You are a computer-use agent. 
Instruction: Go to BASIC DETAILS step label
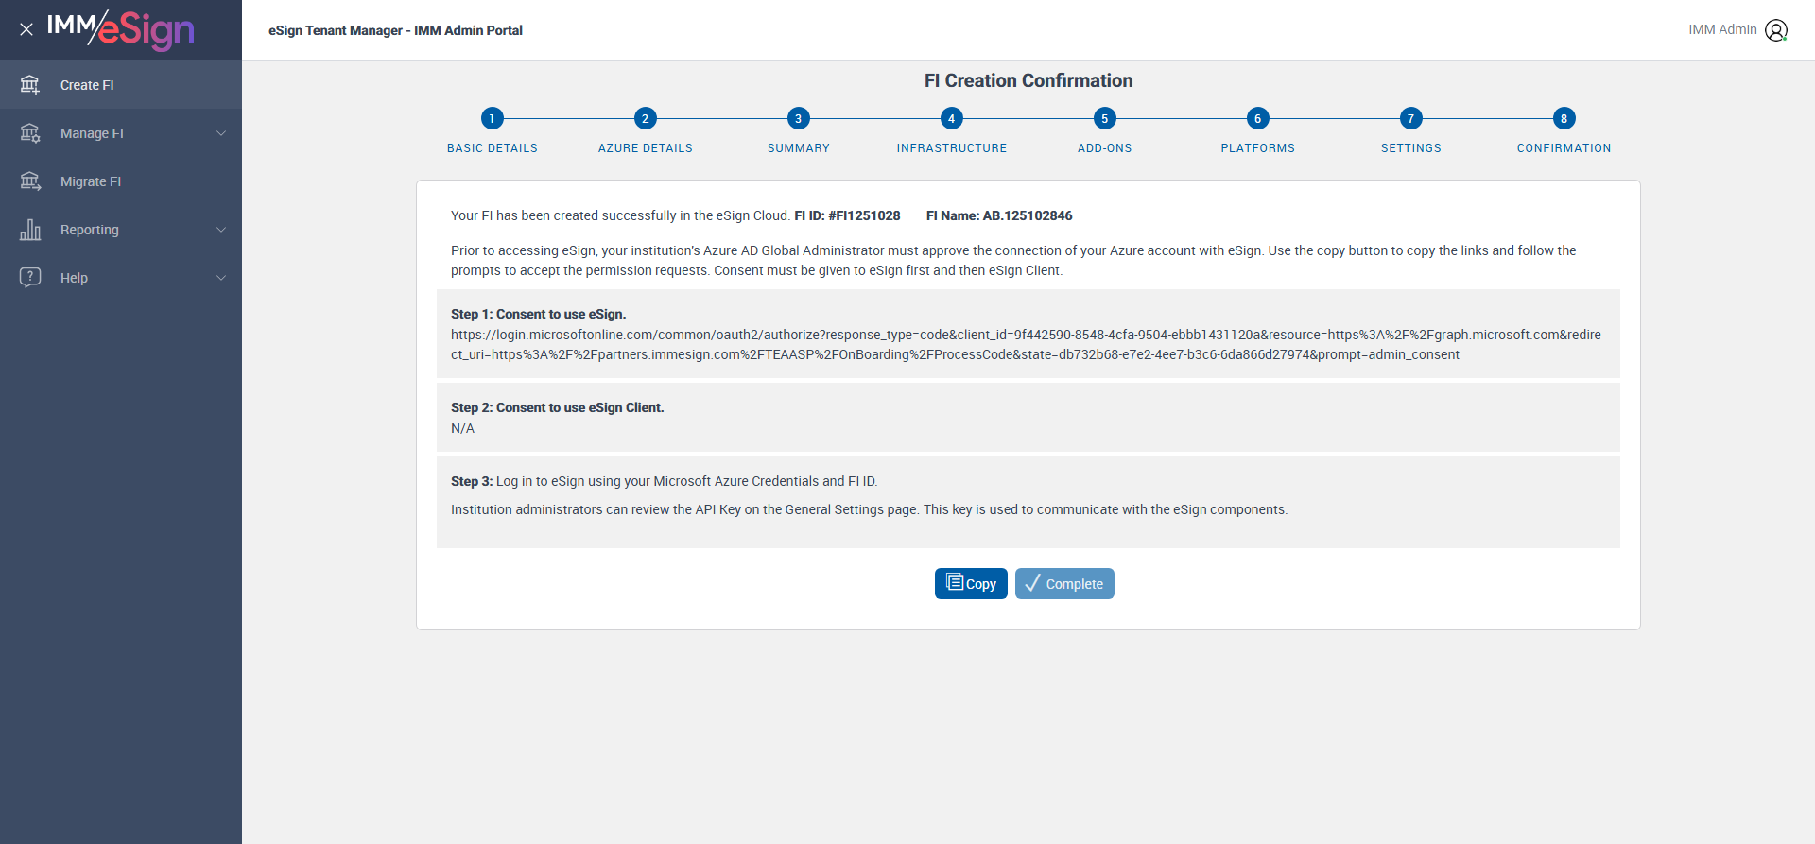click(x=493, y=148)
